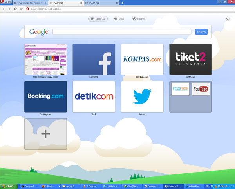
Task: Open the Twitter bird tile
Action: [x=142, y=96]
